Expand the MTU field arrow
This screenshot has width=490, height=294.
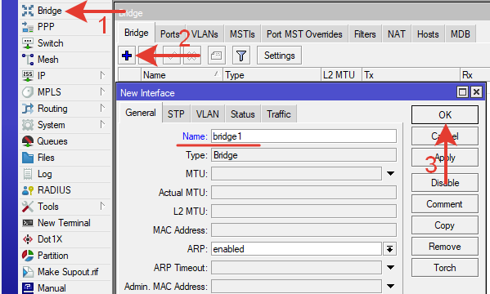click(x=390, y=173)
